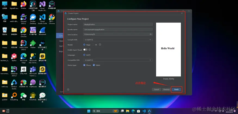Open Visual Studio Code desktop icon
Viewport: 238px width, 114px height.
coord(42,19)
